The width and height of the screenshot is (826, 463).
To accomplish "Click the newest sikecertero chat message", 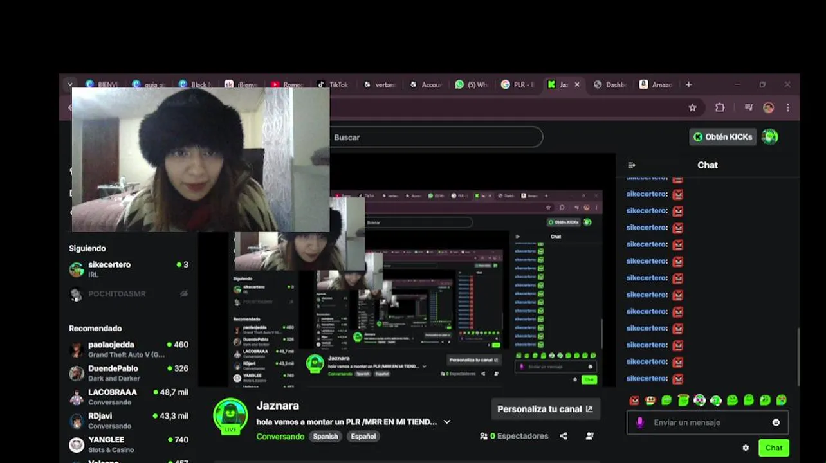I will point(655,378).
